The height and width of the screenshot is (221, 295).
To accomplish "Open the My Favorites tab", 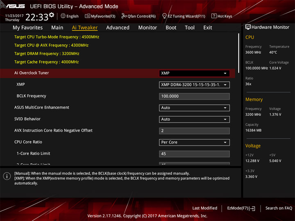I will 28,28.
